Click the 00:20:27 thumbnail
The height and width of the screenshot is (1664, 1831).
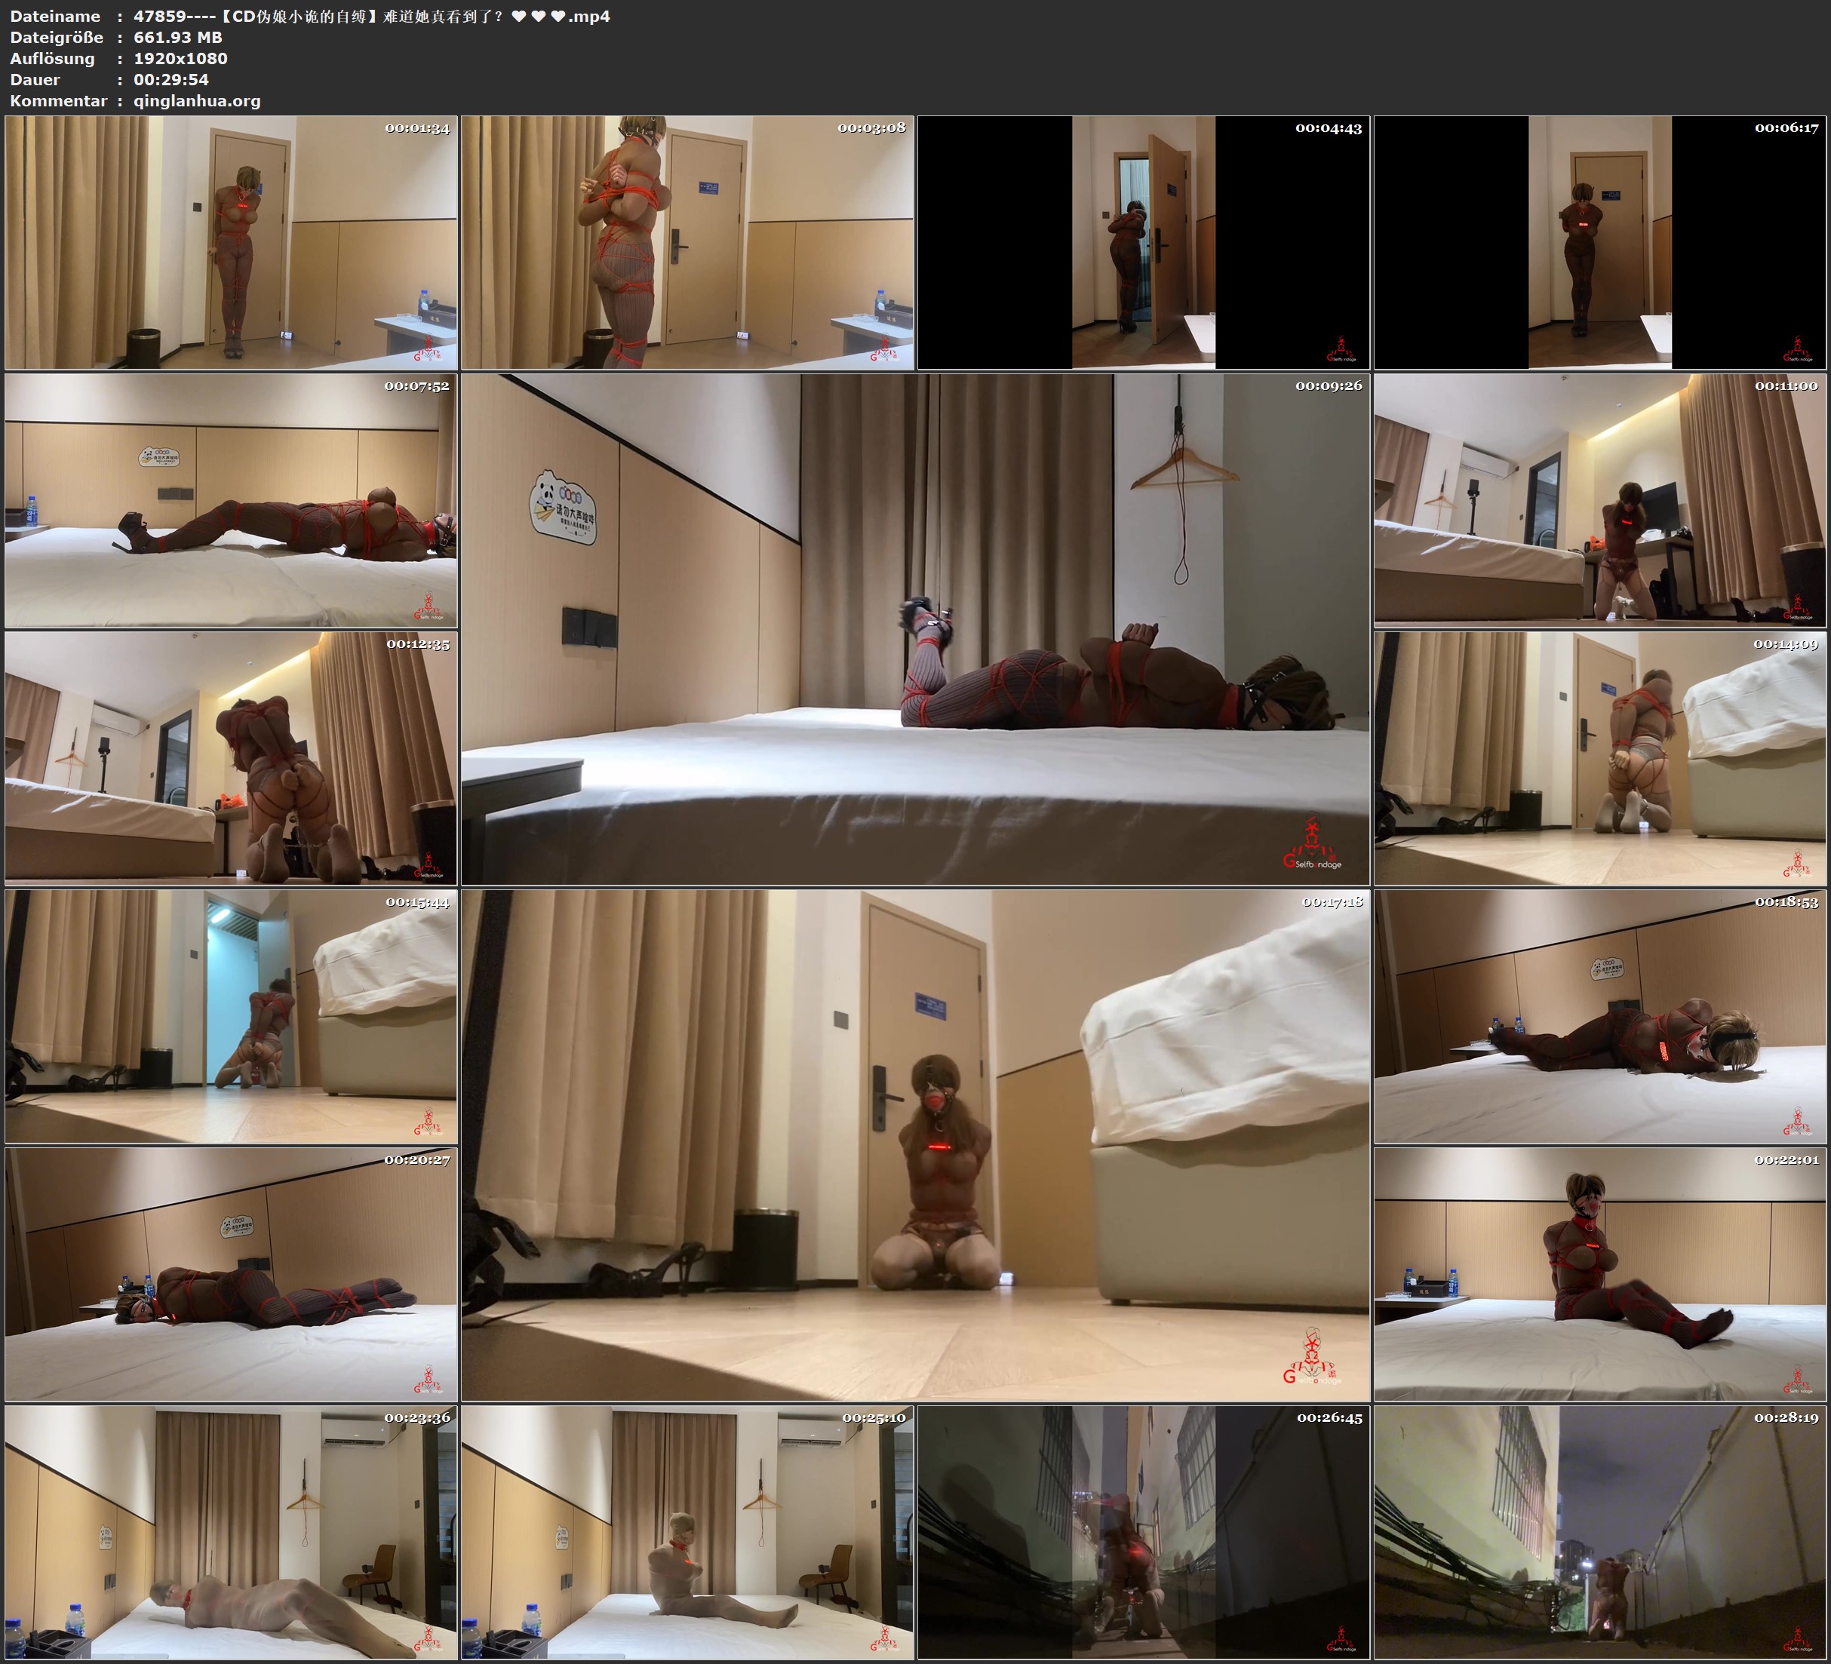coord(231,1273)
